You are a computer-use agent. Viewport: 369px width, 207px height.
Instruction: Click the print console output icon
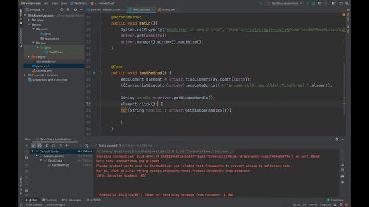[x=342, y=177]
